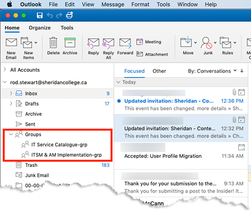Switch to the Tools ribbon tab
251x218 pixels.
(x=67, y=28)
